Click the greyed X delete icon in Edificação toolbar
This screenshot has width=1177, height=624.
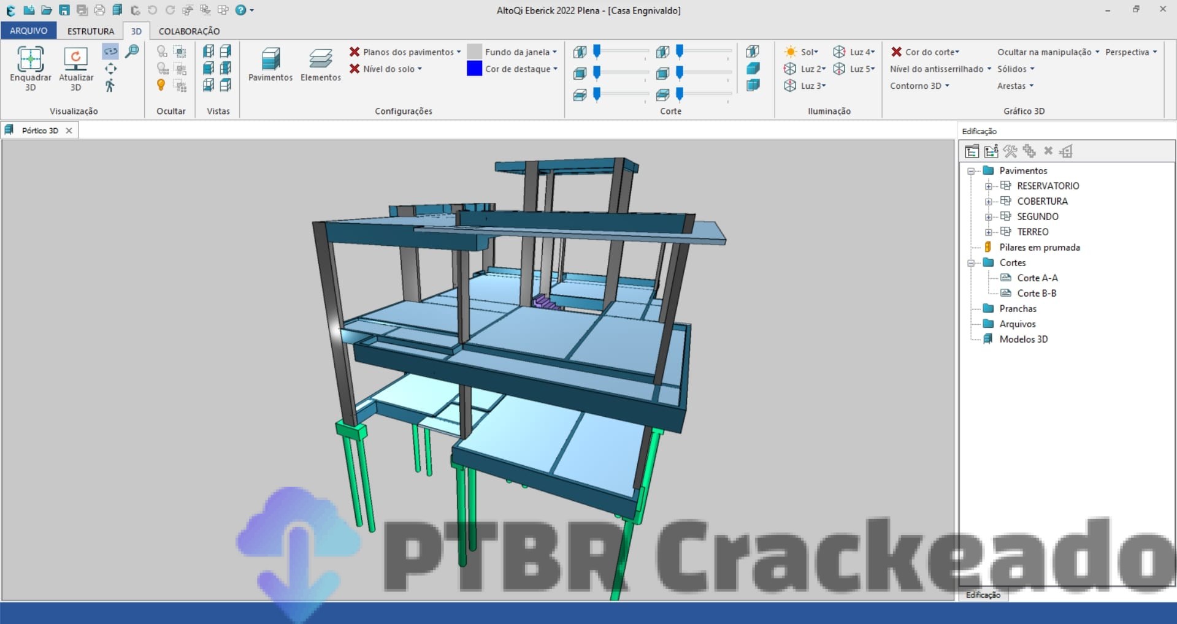point(1048,151)
